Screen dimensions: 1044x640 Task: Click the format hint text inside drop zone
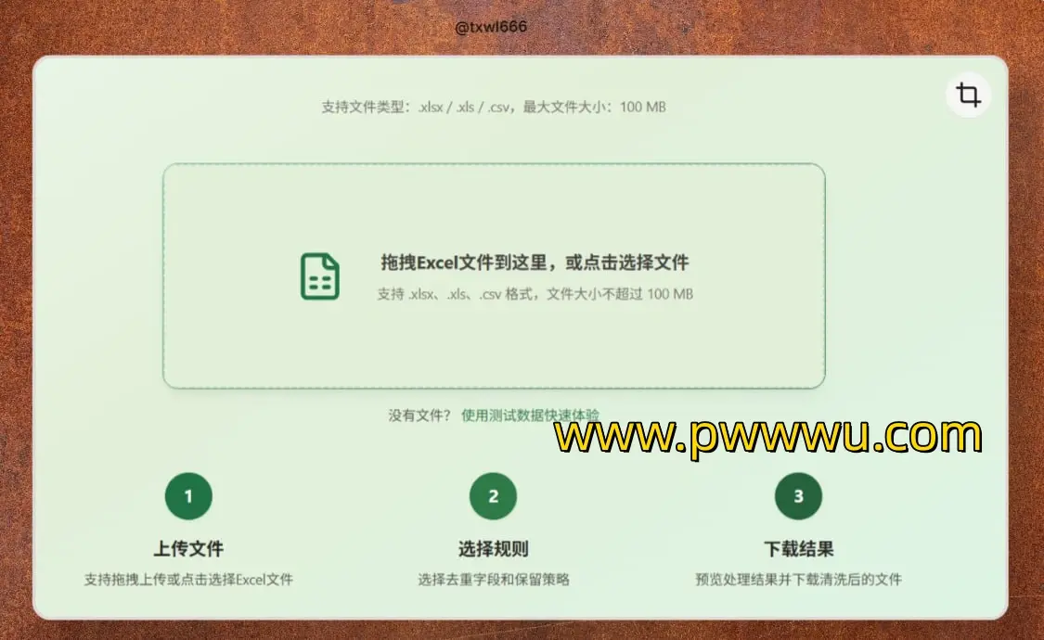click(x=535, y=294)
